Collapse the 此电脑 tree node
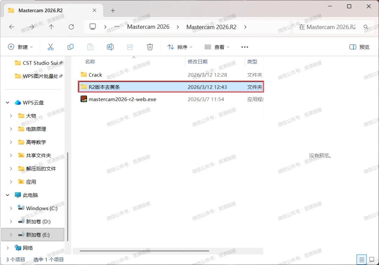Image resolution: width=379 pixels, height=265 pixels. 8,195
